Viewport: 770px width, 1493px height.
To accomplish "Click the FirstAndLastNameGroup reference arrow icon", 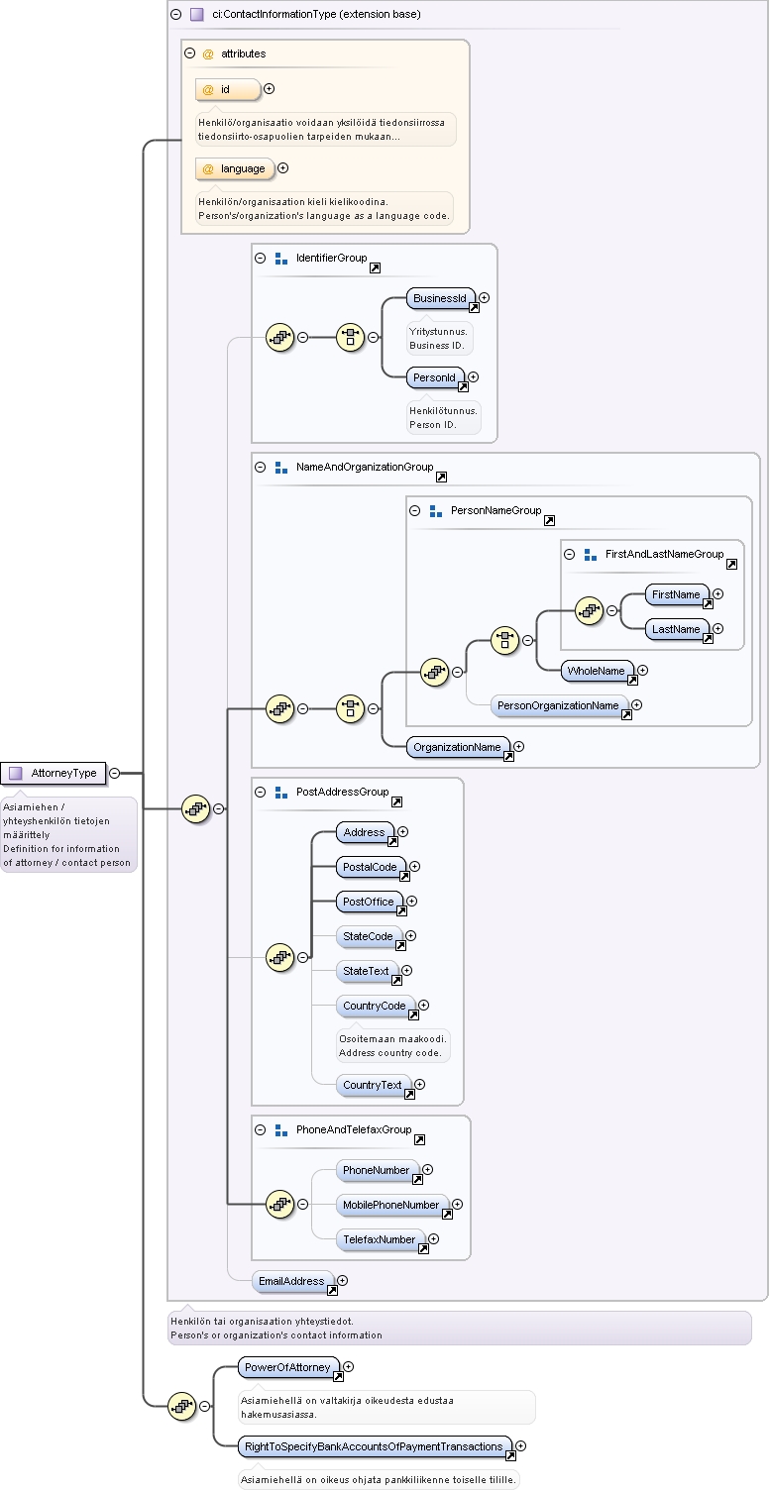I will tap(731, 564).
